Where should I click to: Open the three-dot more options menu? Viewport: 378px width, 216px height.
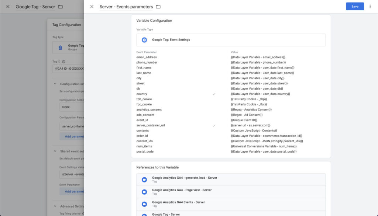coord(370,7)
